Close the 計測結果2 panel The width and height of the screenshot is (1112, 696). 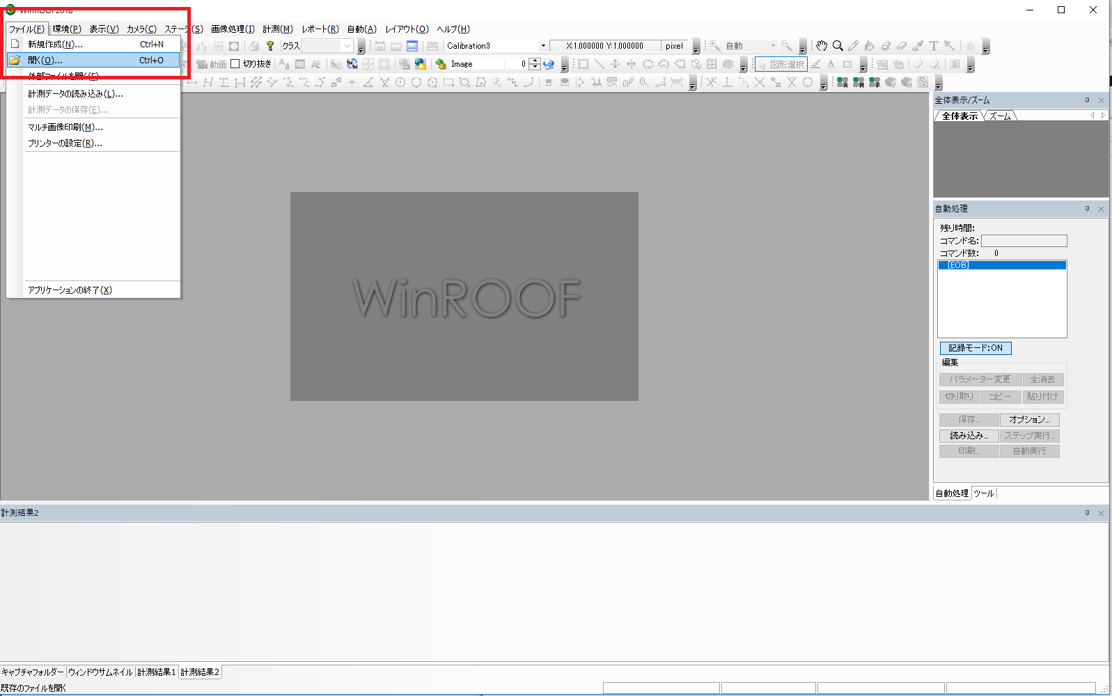pos(1101,513)
